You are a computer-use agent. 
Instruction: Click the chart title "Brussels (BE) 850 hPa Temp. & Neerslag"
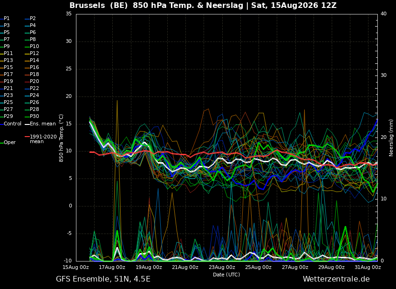pyautogui.click(x=157, y=5)
